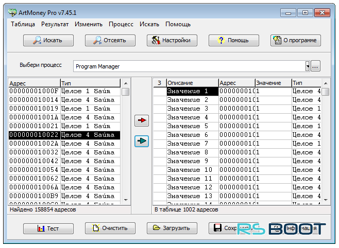The image size is (339, 248).
Task: Click the Искать search button
Action: (x=48, y=40)
